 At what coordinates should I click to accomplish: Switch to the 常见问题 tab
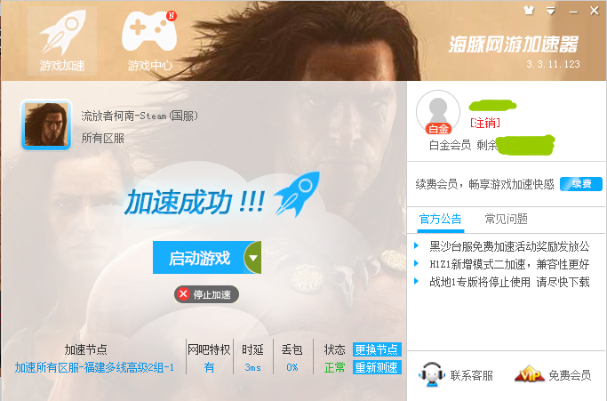click(x=507, y=220)
